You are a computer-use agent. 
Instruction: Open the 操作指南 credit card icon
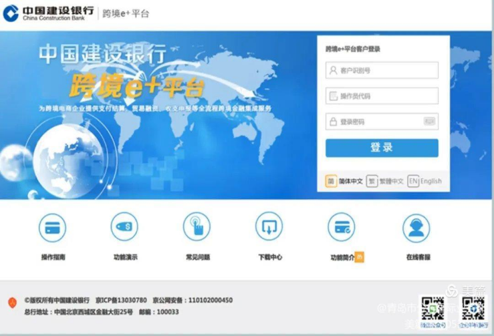click(52, 228)
